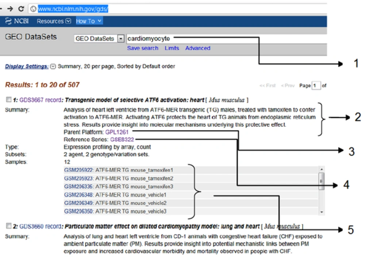Viewport: 365px width, 263px height.
Task: Click the URL in the address bar
Action: click(73, 9)
